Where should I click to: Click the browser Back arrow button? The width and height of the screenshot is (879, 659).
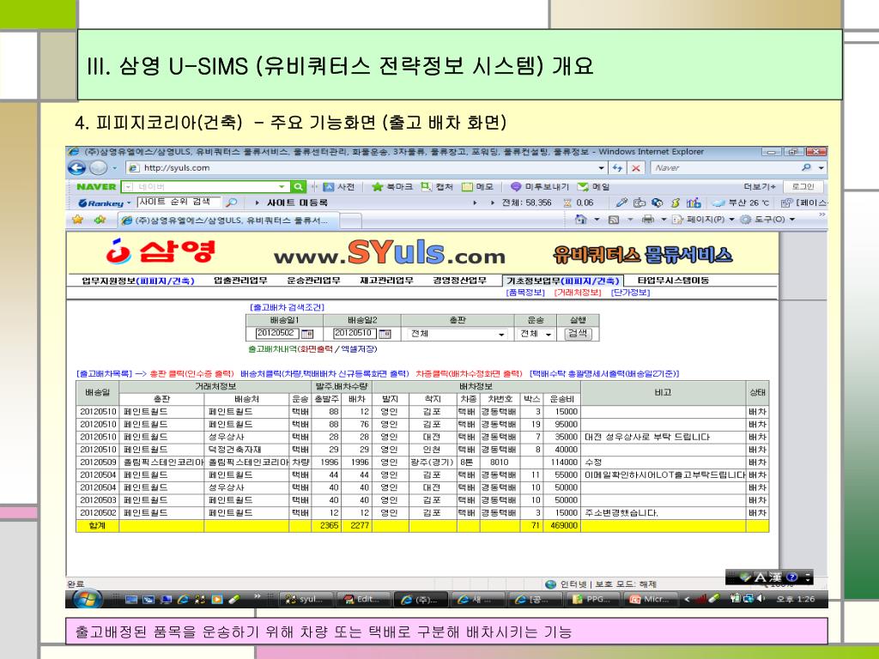pos(77,167)
